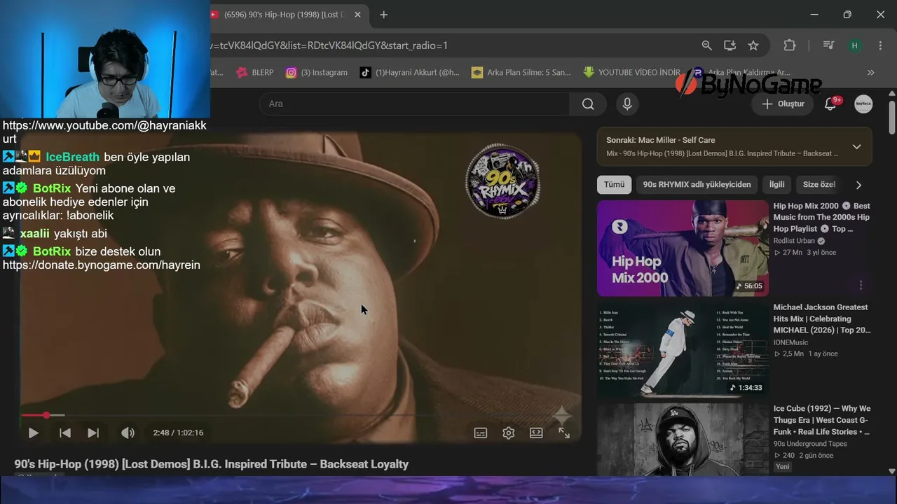
Task: Open the three-dot menu for Hip Hop Mix 2000
Action: point(861,286)
